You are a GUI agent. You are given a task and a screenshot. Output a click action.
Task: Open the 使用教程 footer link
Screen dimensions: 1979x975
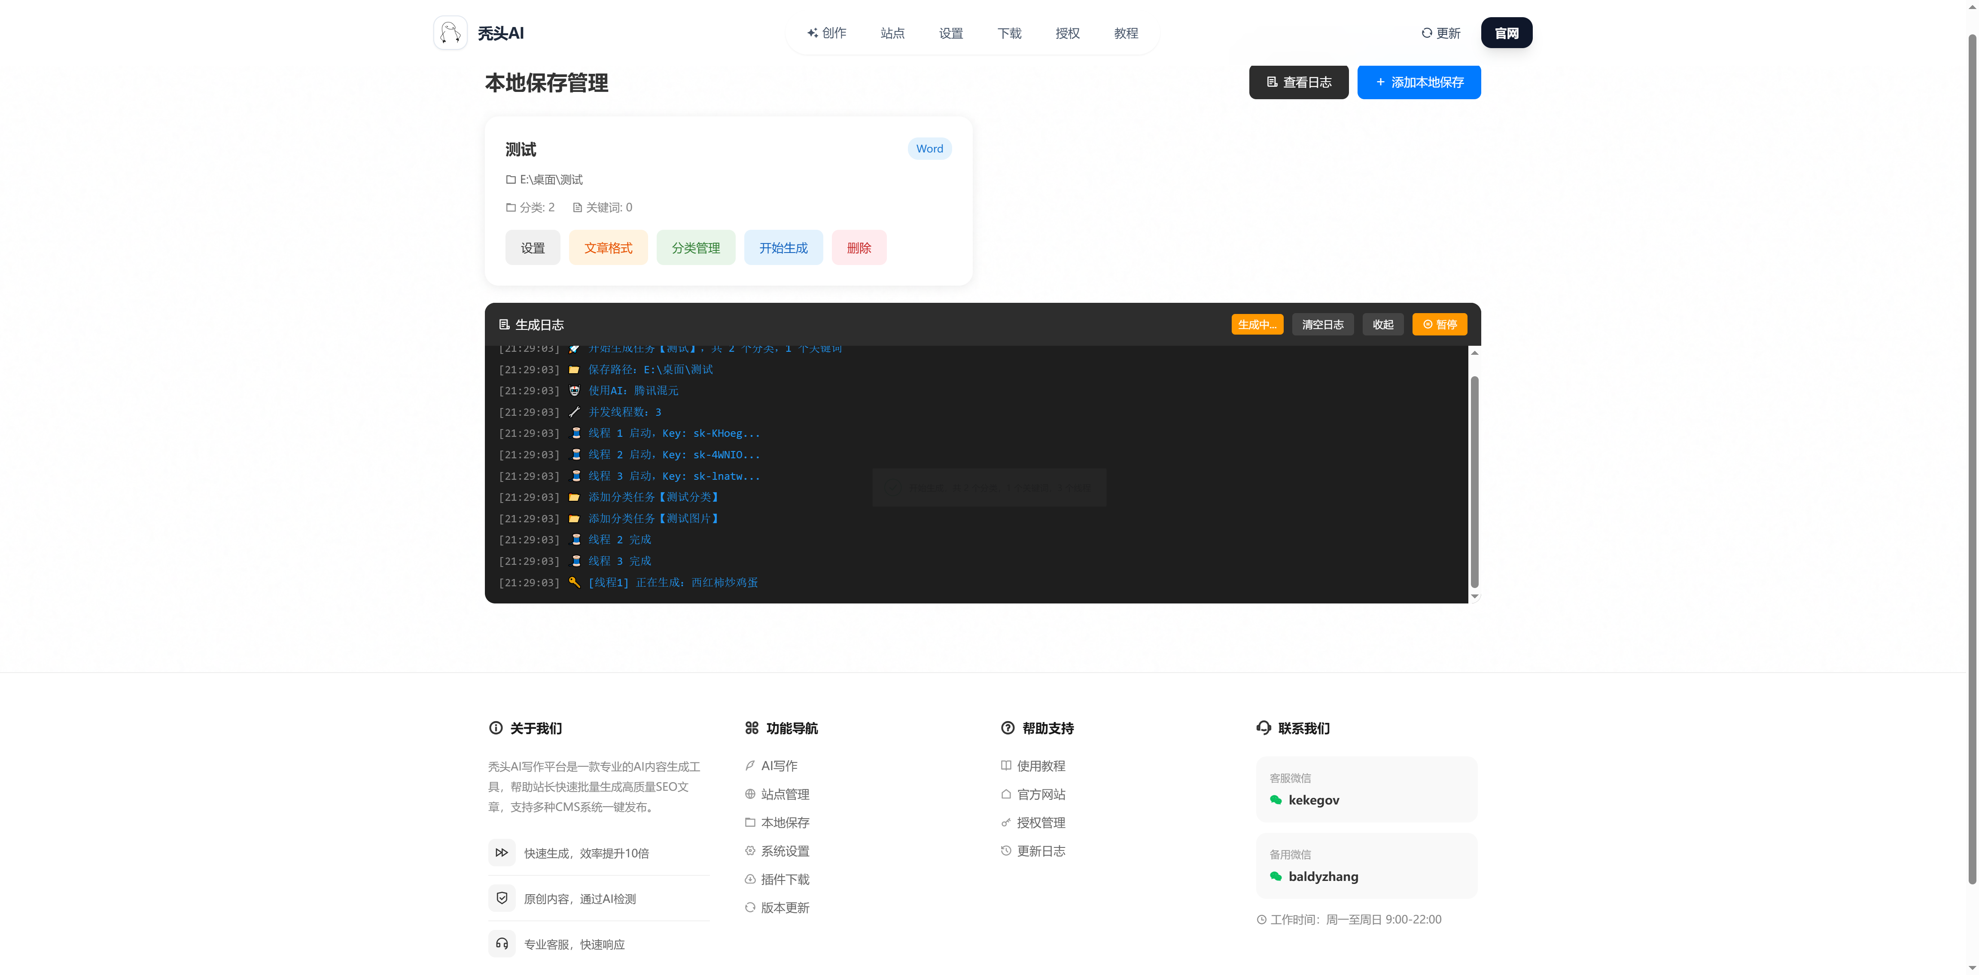(1040, 766)
